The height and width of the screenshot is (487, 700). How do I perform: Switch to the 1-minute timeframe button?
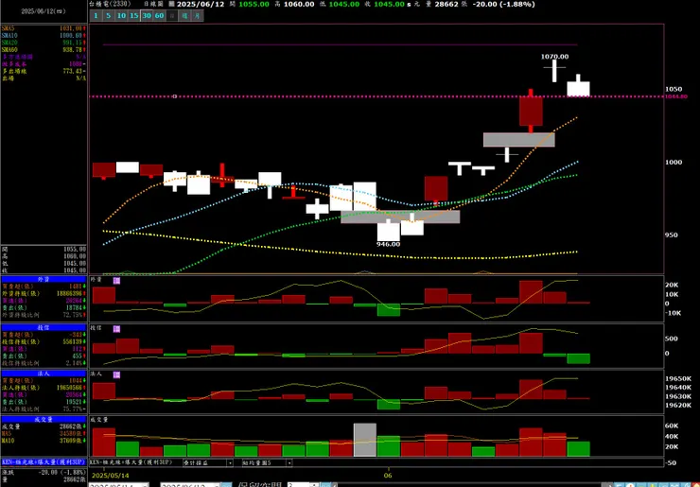tap(96, 16)
